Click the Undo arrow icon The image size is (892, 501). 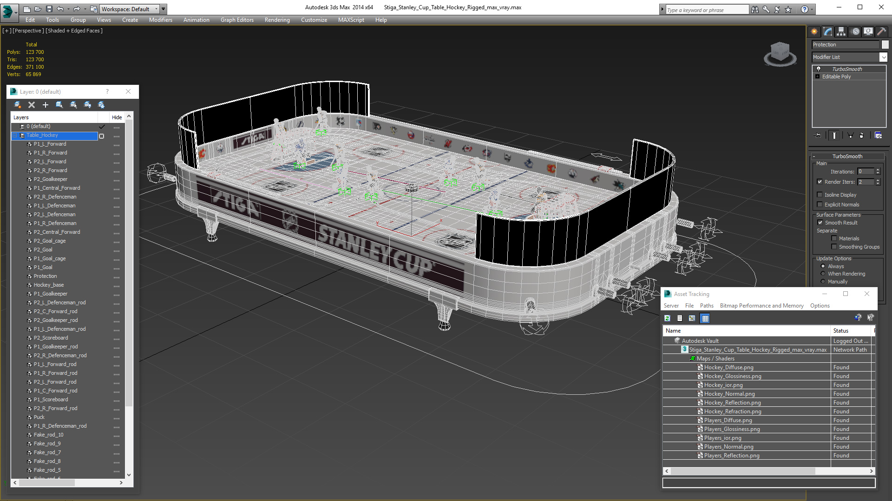tap(60, 9)
